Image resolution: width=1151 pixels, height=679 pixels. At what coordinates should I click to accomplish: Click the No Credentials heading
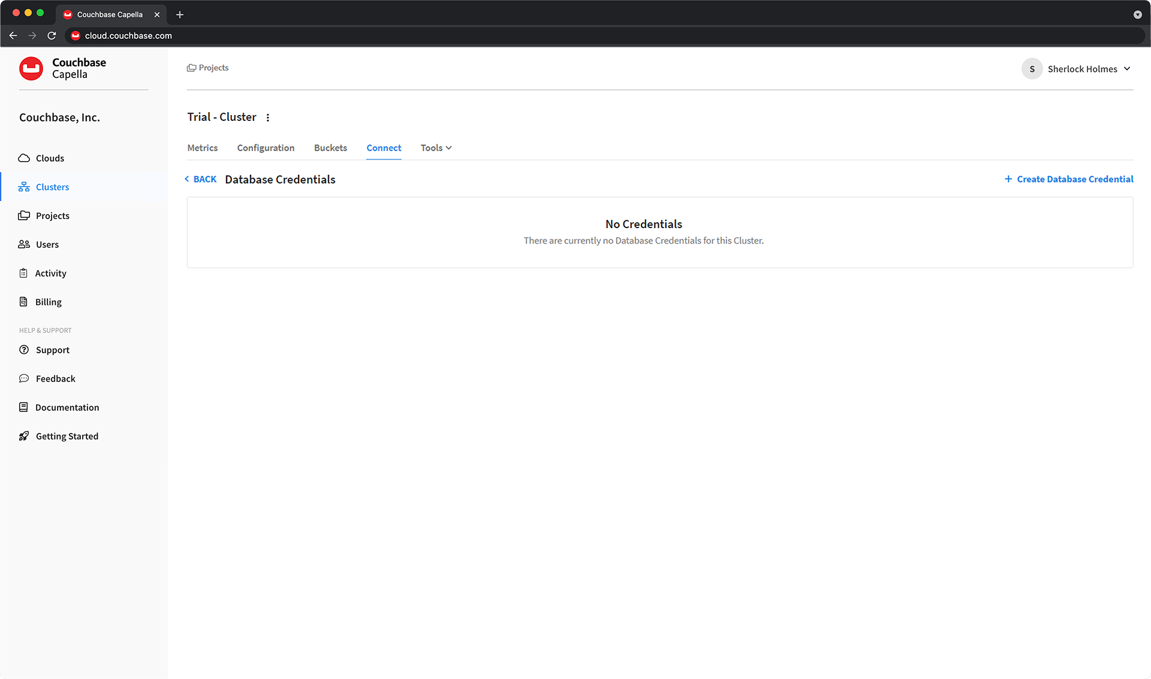coord(643,224)
